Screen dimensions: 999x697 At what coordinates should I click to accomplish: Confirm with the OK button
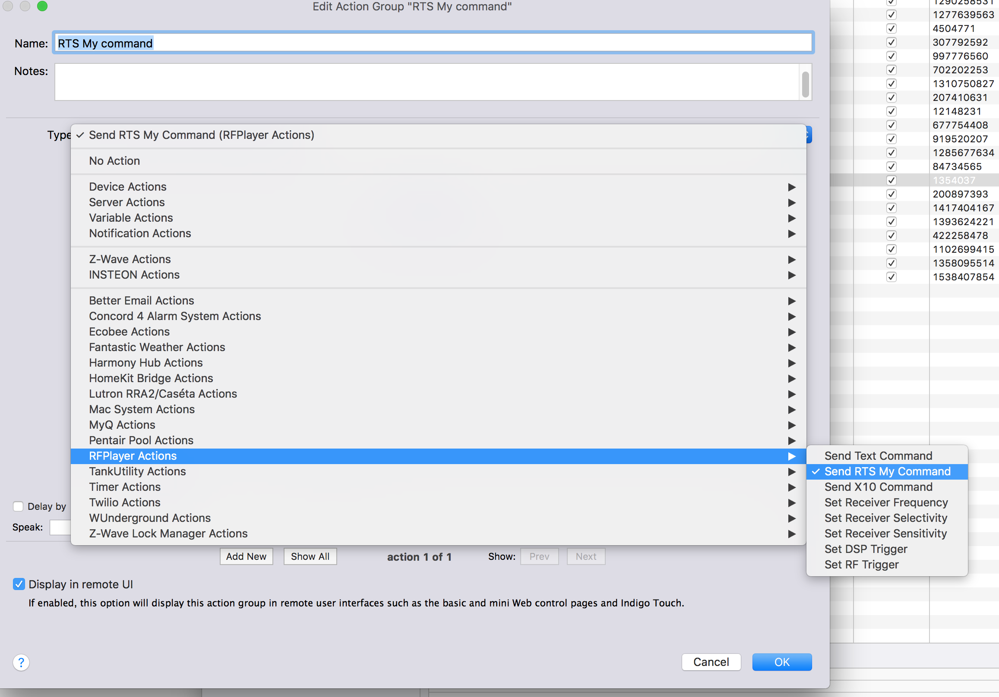[x=782, y=662]
